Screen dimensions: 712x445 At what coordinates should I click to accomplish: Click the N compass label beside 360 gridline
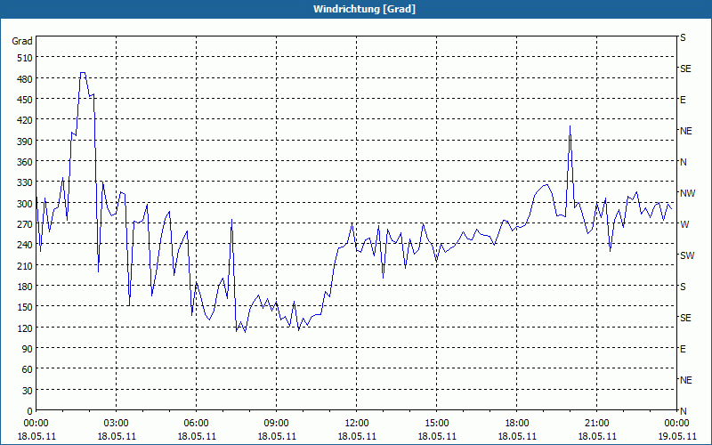click(x=683, y=162)
